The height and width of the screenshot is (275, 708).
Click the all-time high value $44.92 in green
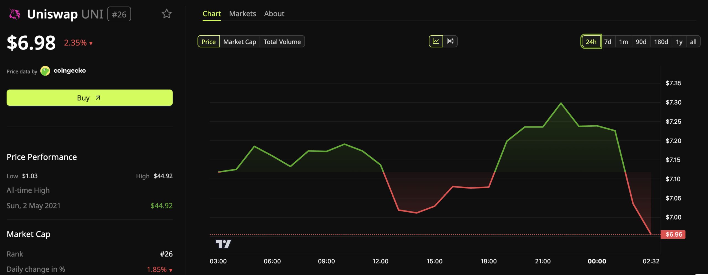162,206
